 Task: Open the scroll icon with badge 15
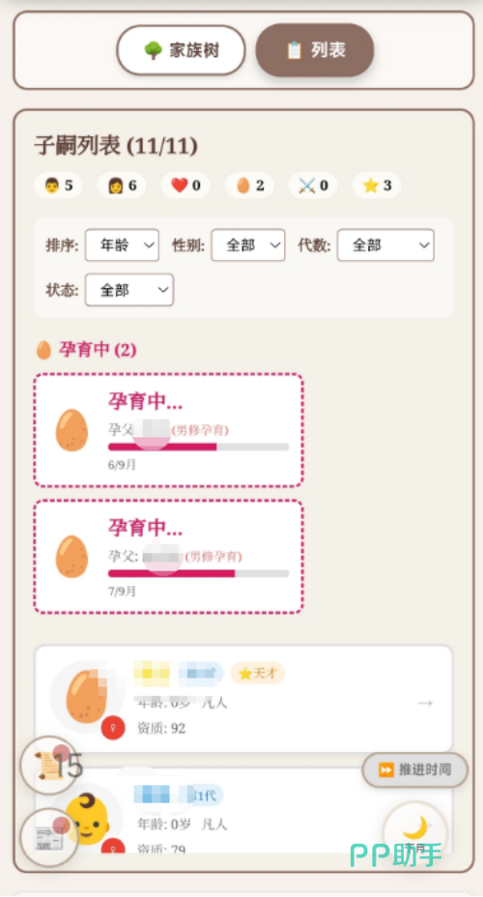point(49,765)
